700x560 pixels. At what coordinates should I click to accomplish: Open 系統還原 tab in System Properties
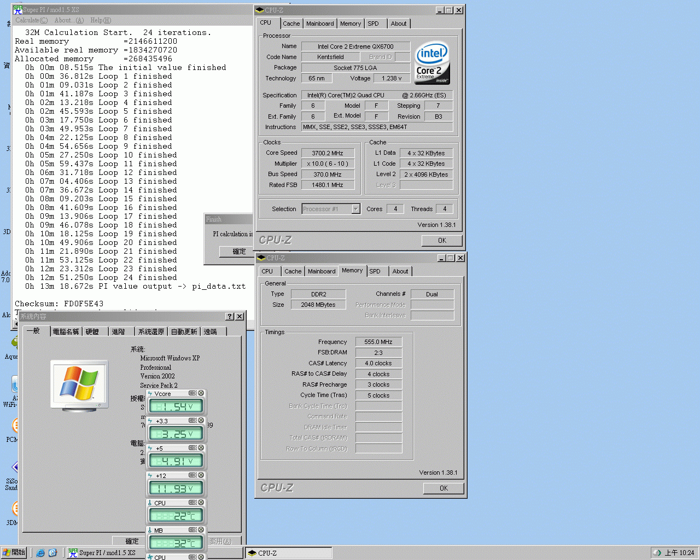coord(151,332)
